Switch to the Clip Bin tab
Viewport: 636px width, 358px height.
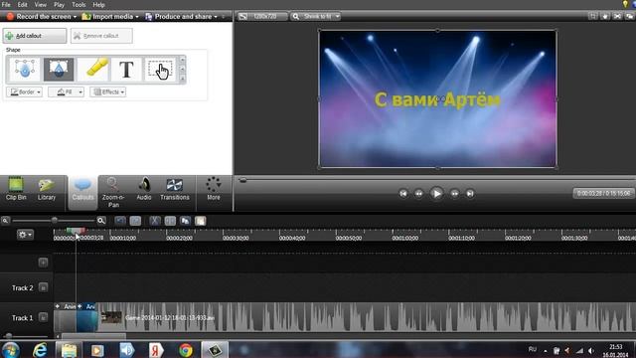click(x=16, y=190)
